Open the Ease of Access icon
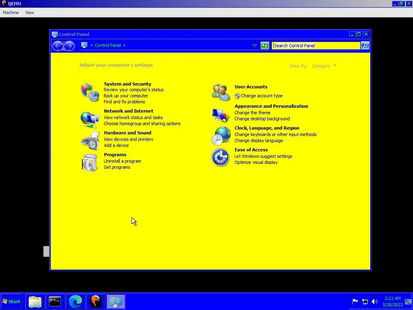Screen dimensions: 413x310 221,157
